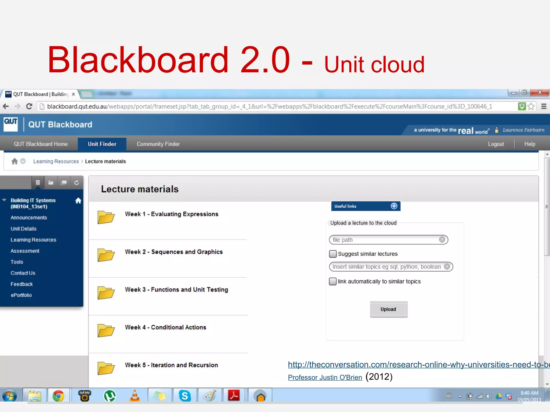
Task: Show the list view icon in the sidebar toolbar
Action: click(x=38, y=182)
